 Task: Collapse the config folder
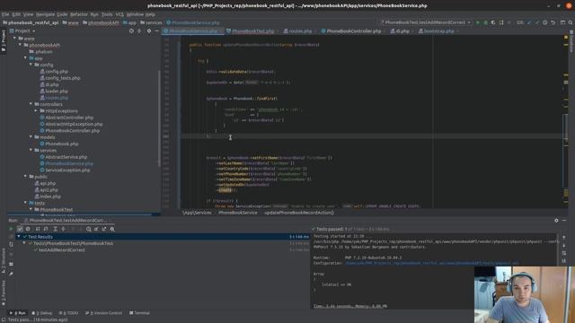(31, 65)
